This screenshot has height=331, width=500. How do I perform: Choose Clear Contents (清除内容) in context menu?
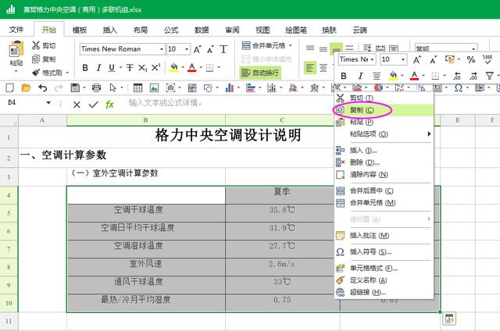click(x=384, y=175)
